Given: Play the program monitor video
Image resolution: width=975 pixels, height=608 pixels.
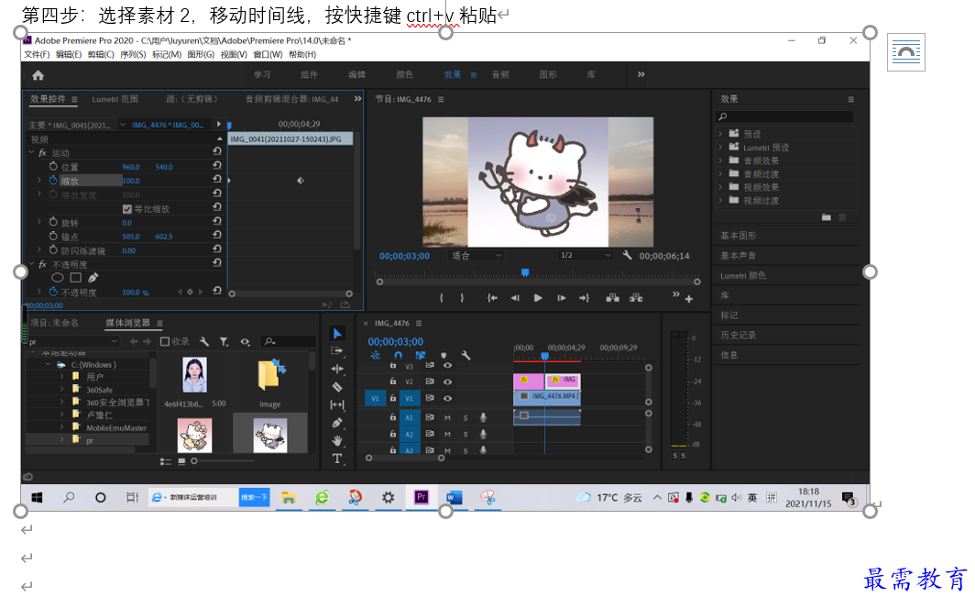Looking at the screenshot, I should pos(538,298).
